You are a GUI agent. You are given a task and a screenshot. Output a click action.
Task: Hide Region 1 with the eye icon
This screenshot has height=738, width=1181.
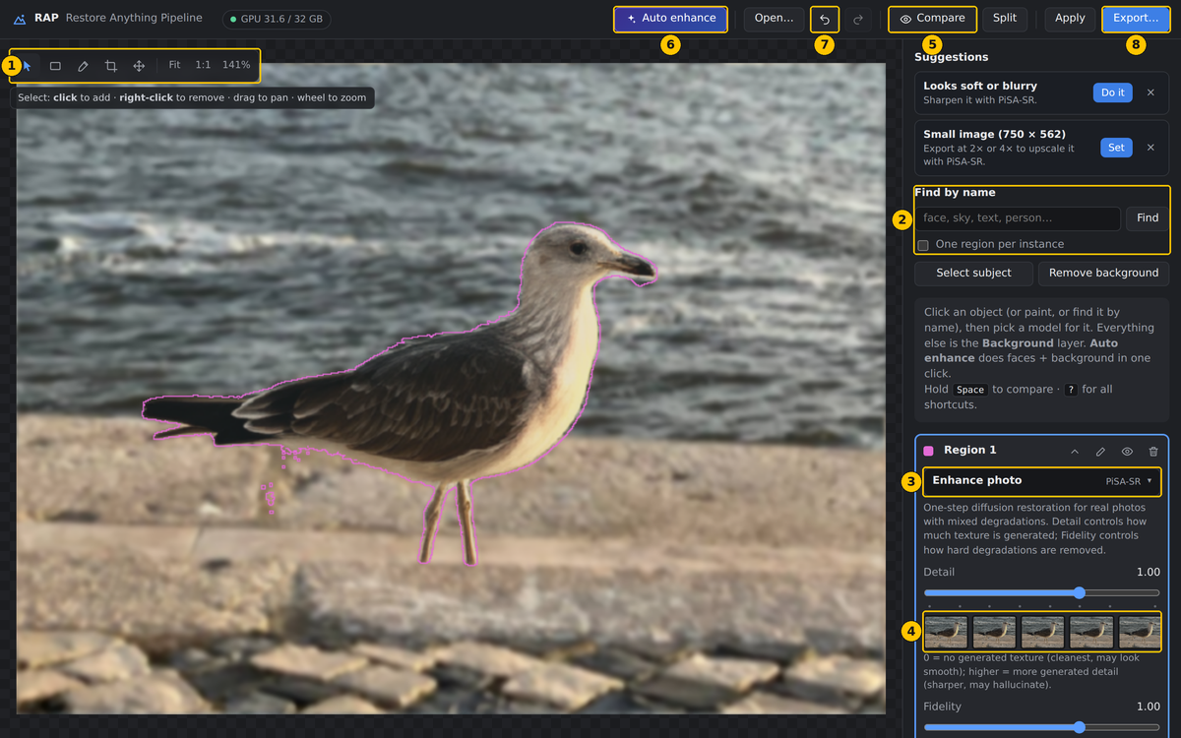[x=1127, y=452]
